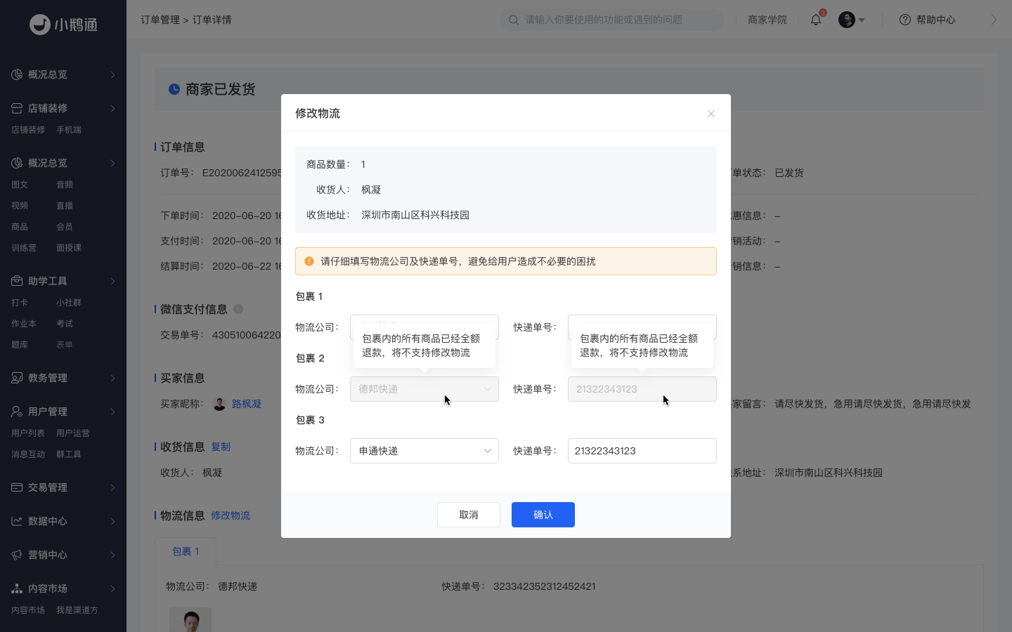Screen dimensions: 1012x632
Task: Click the 帮助中心 link
Action: 936,20
